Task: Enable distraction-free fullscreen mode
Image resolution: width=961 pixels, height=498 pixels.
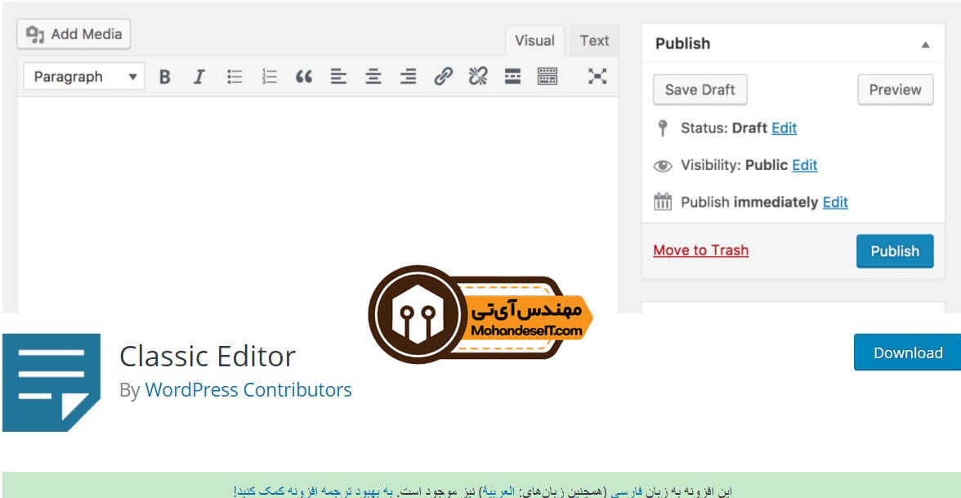Action: point(597,77)
